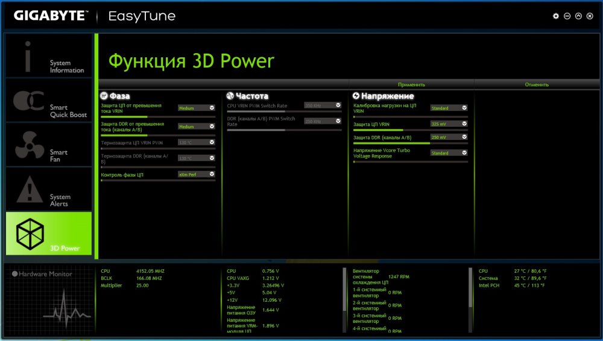Select the Smart Fan icon
Screen dimensions: 603x341
28,145
